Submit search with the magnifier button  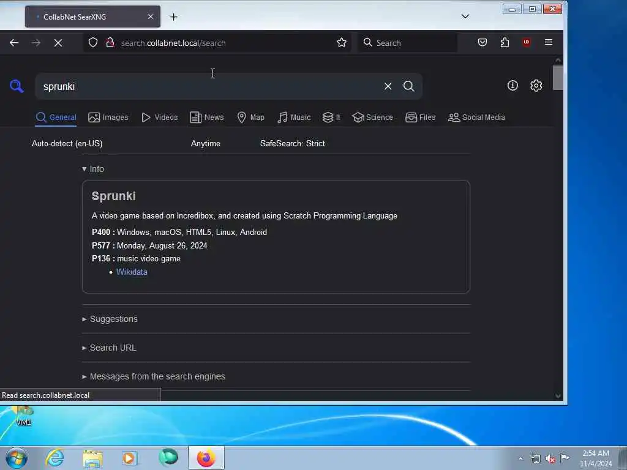(408, 86)
